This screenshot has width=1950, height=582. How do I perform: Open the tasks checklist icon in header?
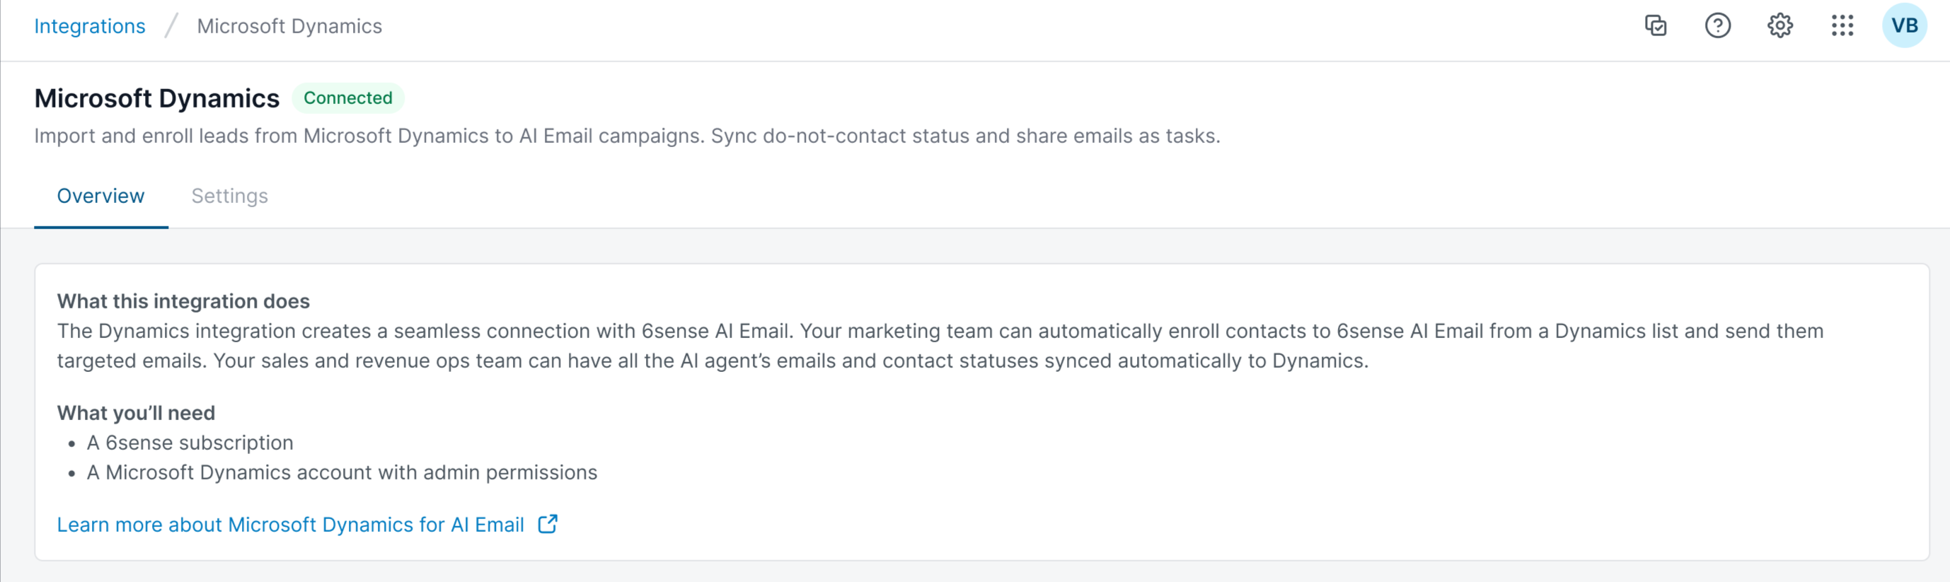pyautogui.click(x=1656, y=25)
